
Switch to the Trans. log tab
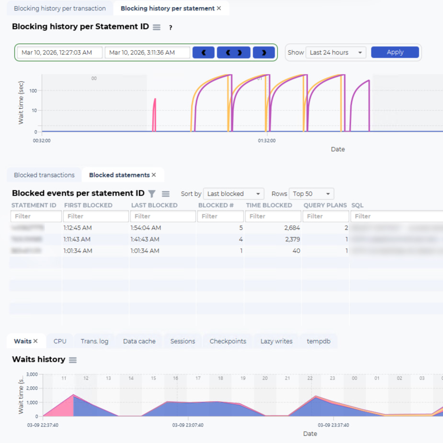coord(94,341)
